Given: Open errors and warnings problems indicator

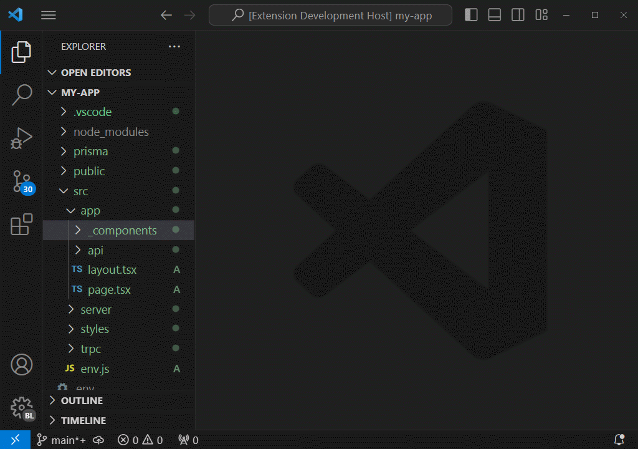Looking at the screenshot, I should (140, 440).
